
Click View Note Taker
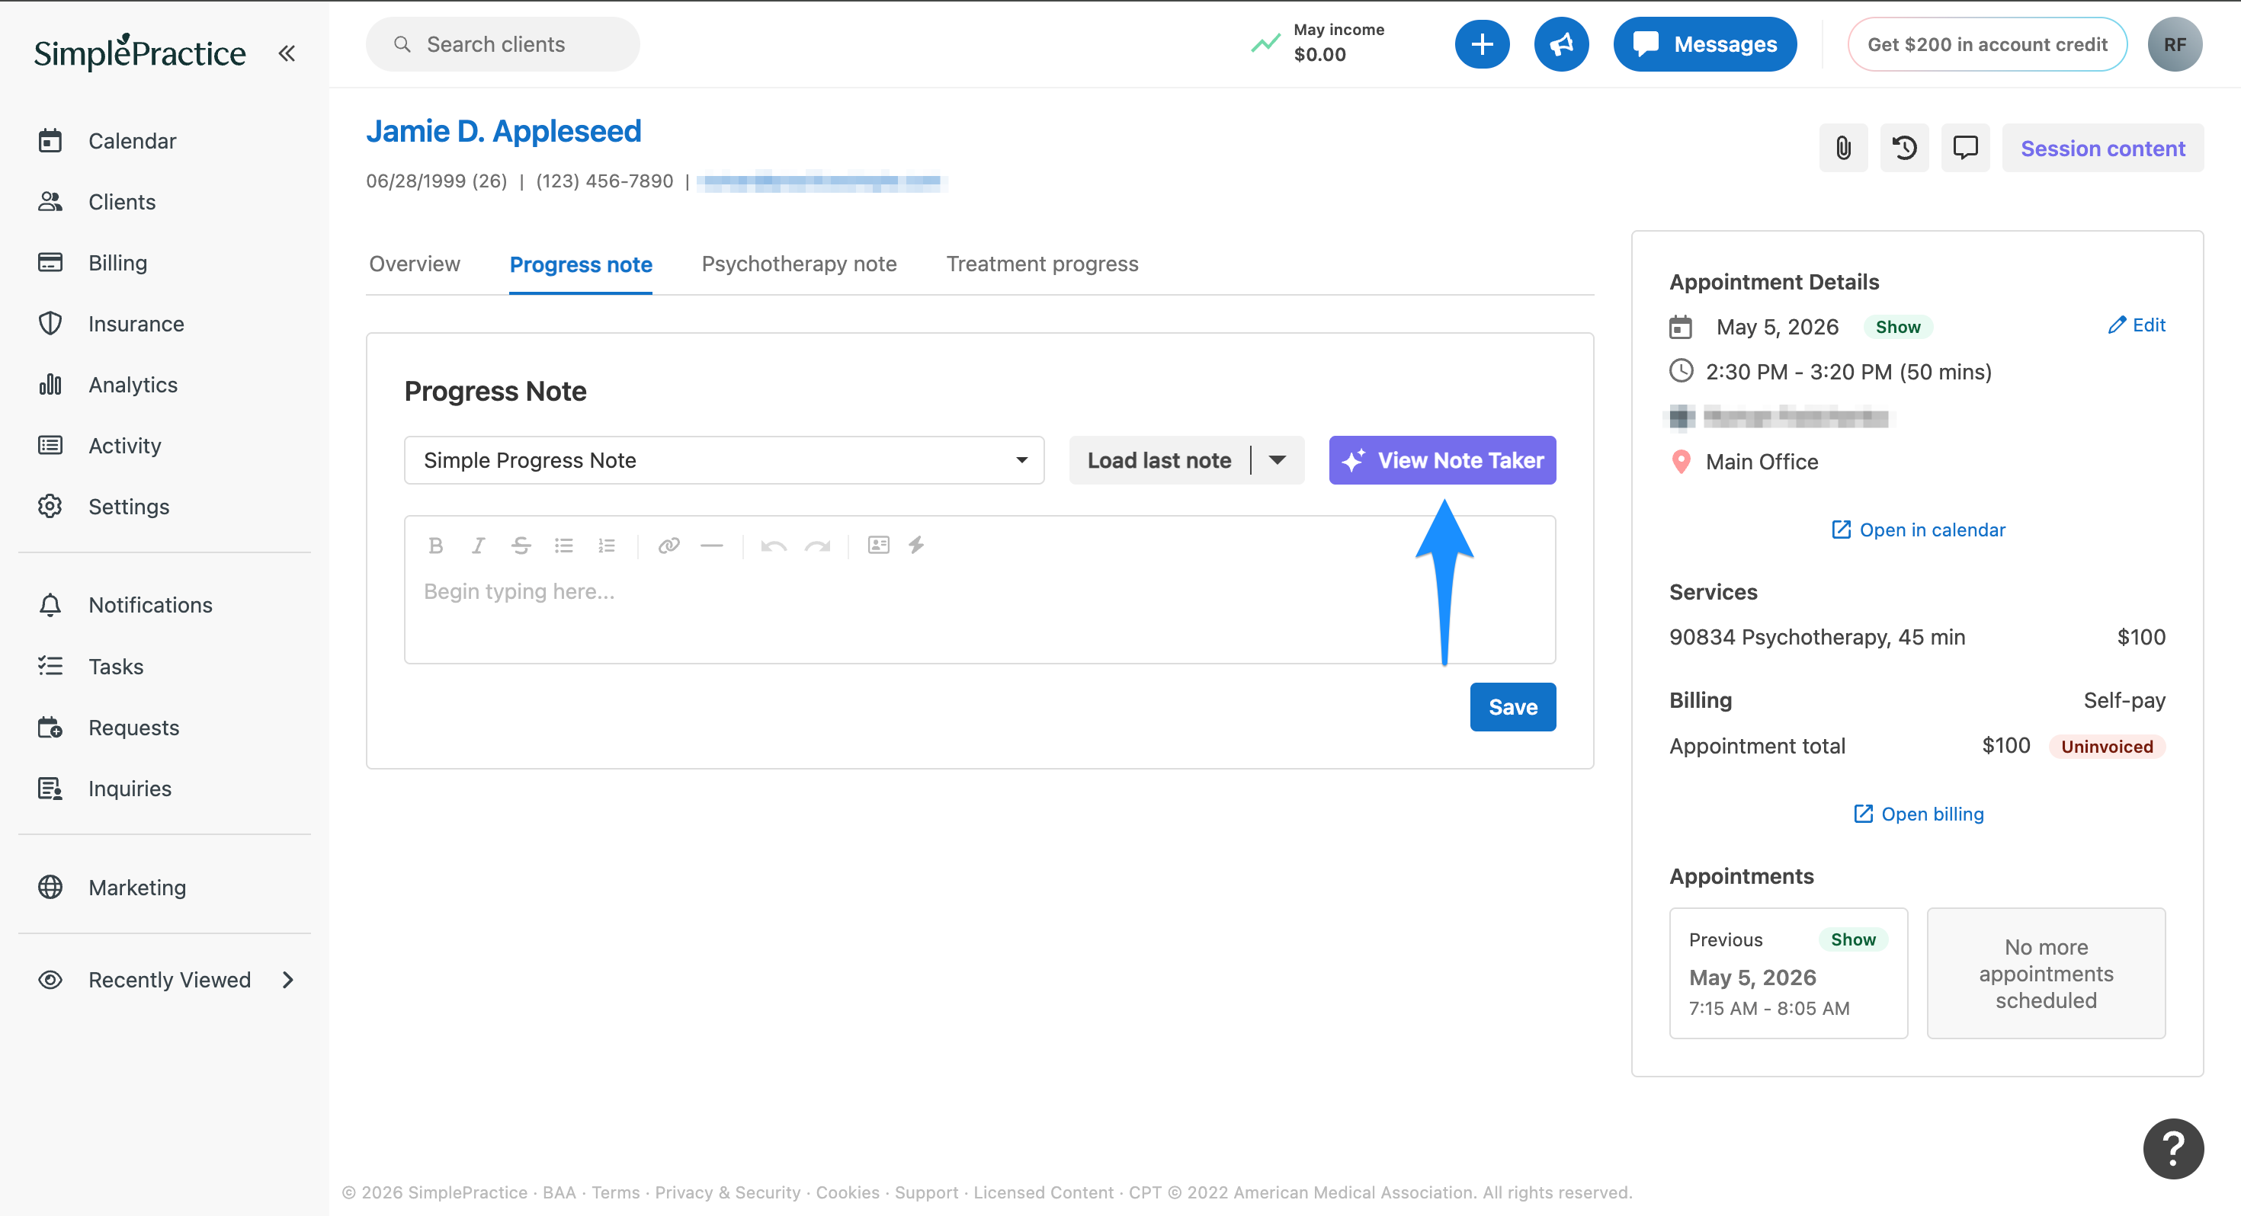coord(1442,460)
